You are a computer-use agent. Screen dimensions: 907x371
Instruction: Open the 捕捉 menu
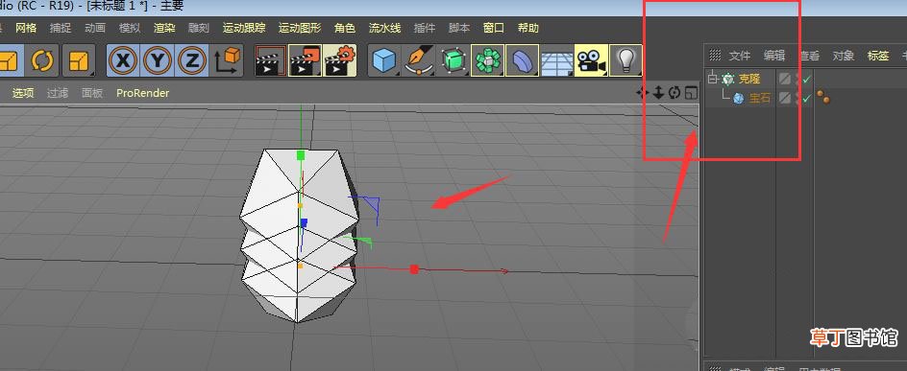tap(61, 28)
